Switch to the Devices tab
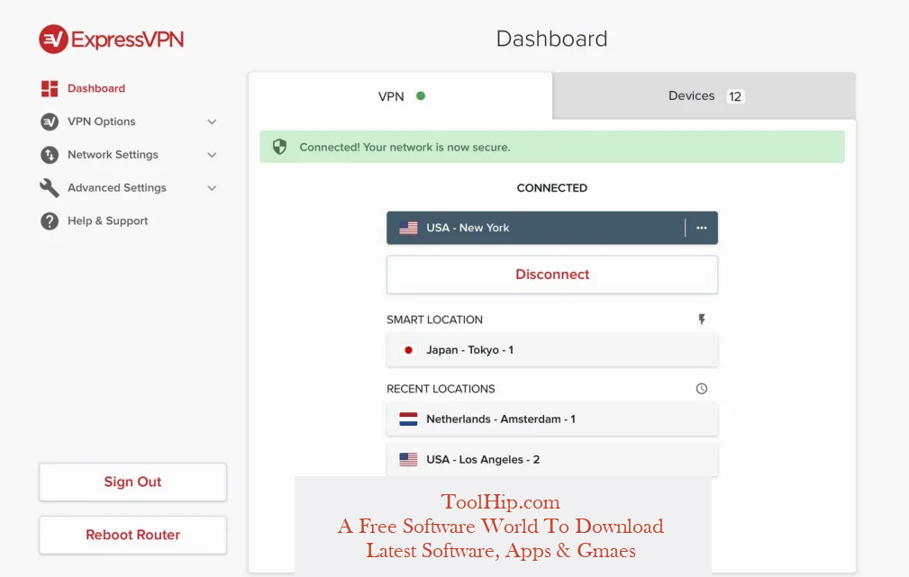 [x=704, y=96]
